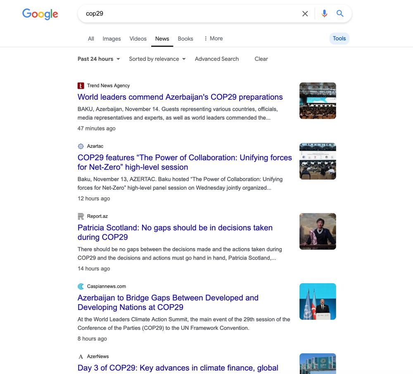This screenshot has width=413, height=374.
Task: Open the Sorted by relevance dropdown
Action: tap(157, 59)
